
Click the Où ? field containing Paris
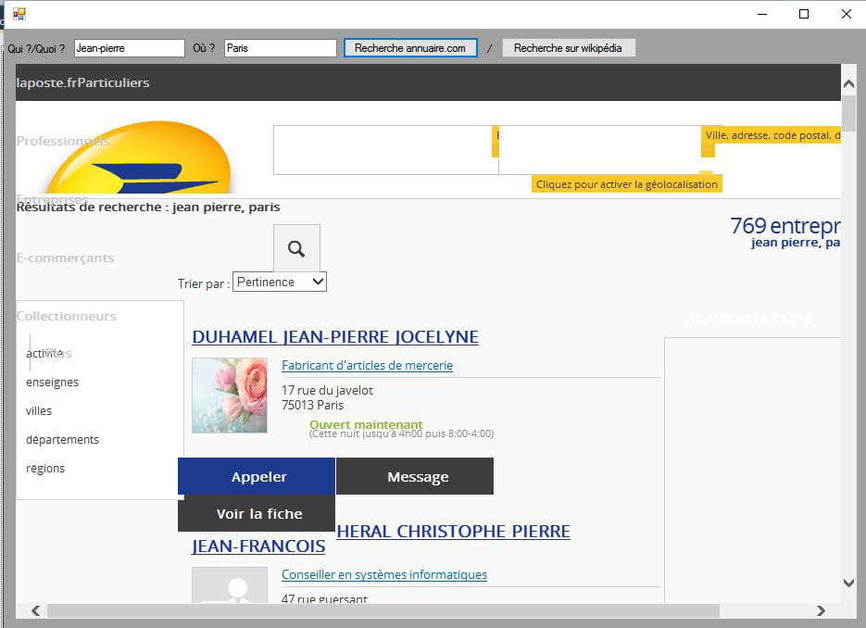tap(281, 48)
